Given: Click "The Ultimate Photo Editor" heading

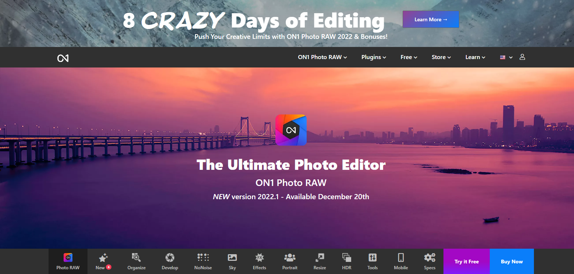Looking at the screenshot, I should click(291, 165).
